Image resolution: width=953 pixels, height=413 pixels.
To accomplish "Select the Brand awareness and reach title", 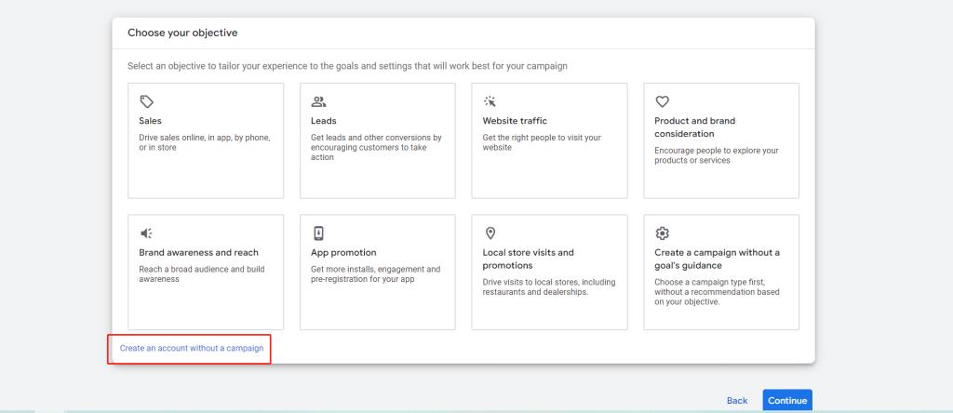I will coord(199,253).
